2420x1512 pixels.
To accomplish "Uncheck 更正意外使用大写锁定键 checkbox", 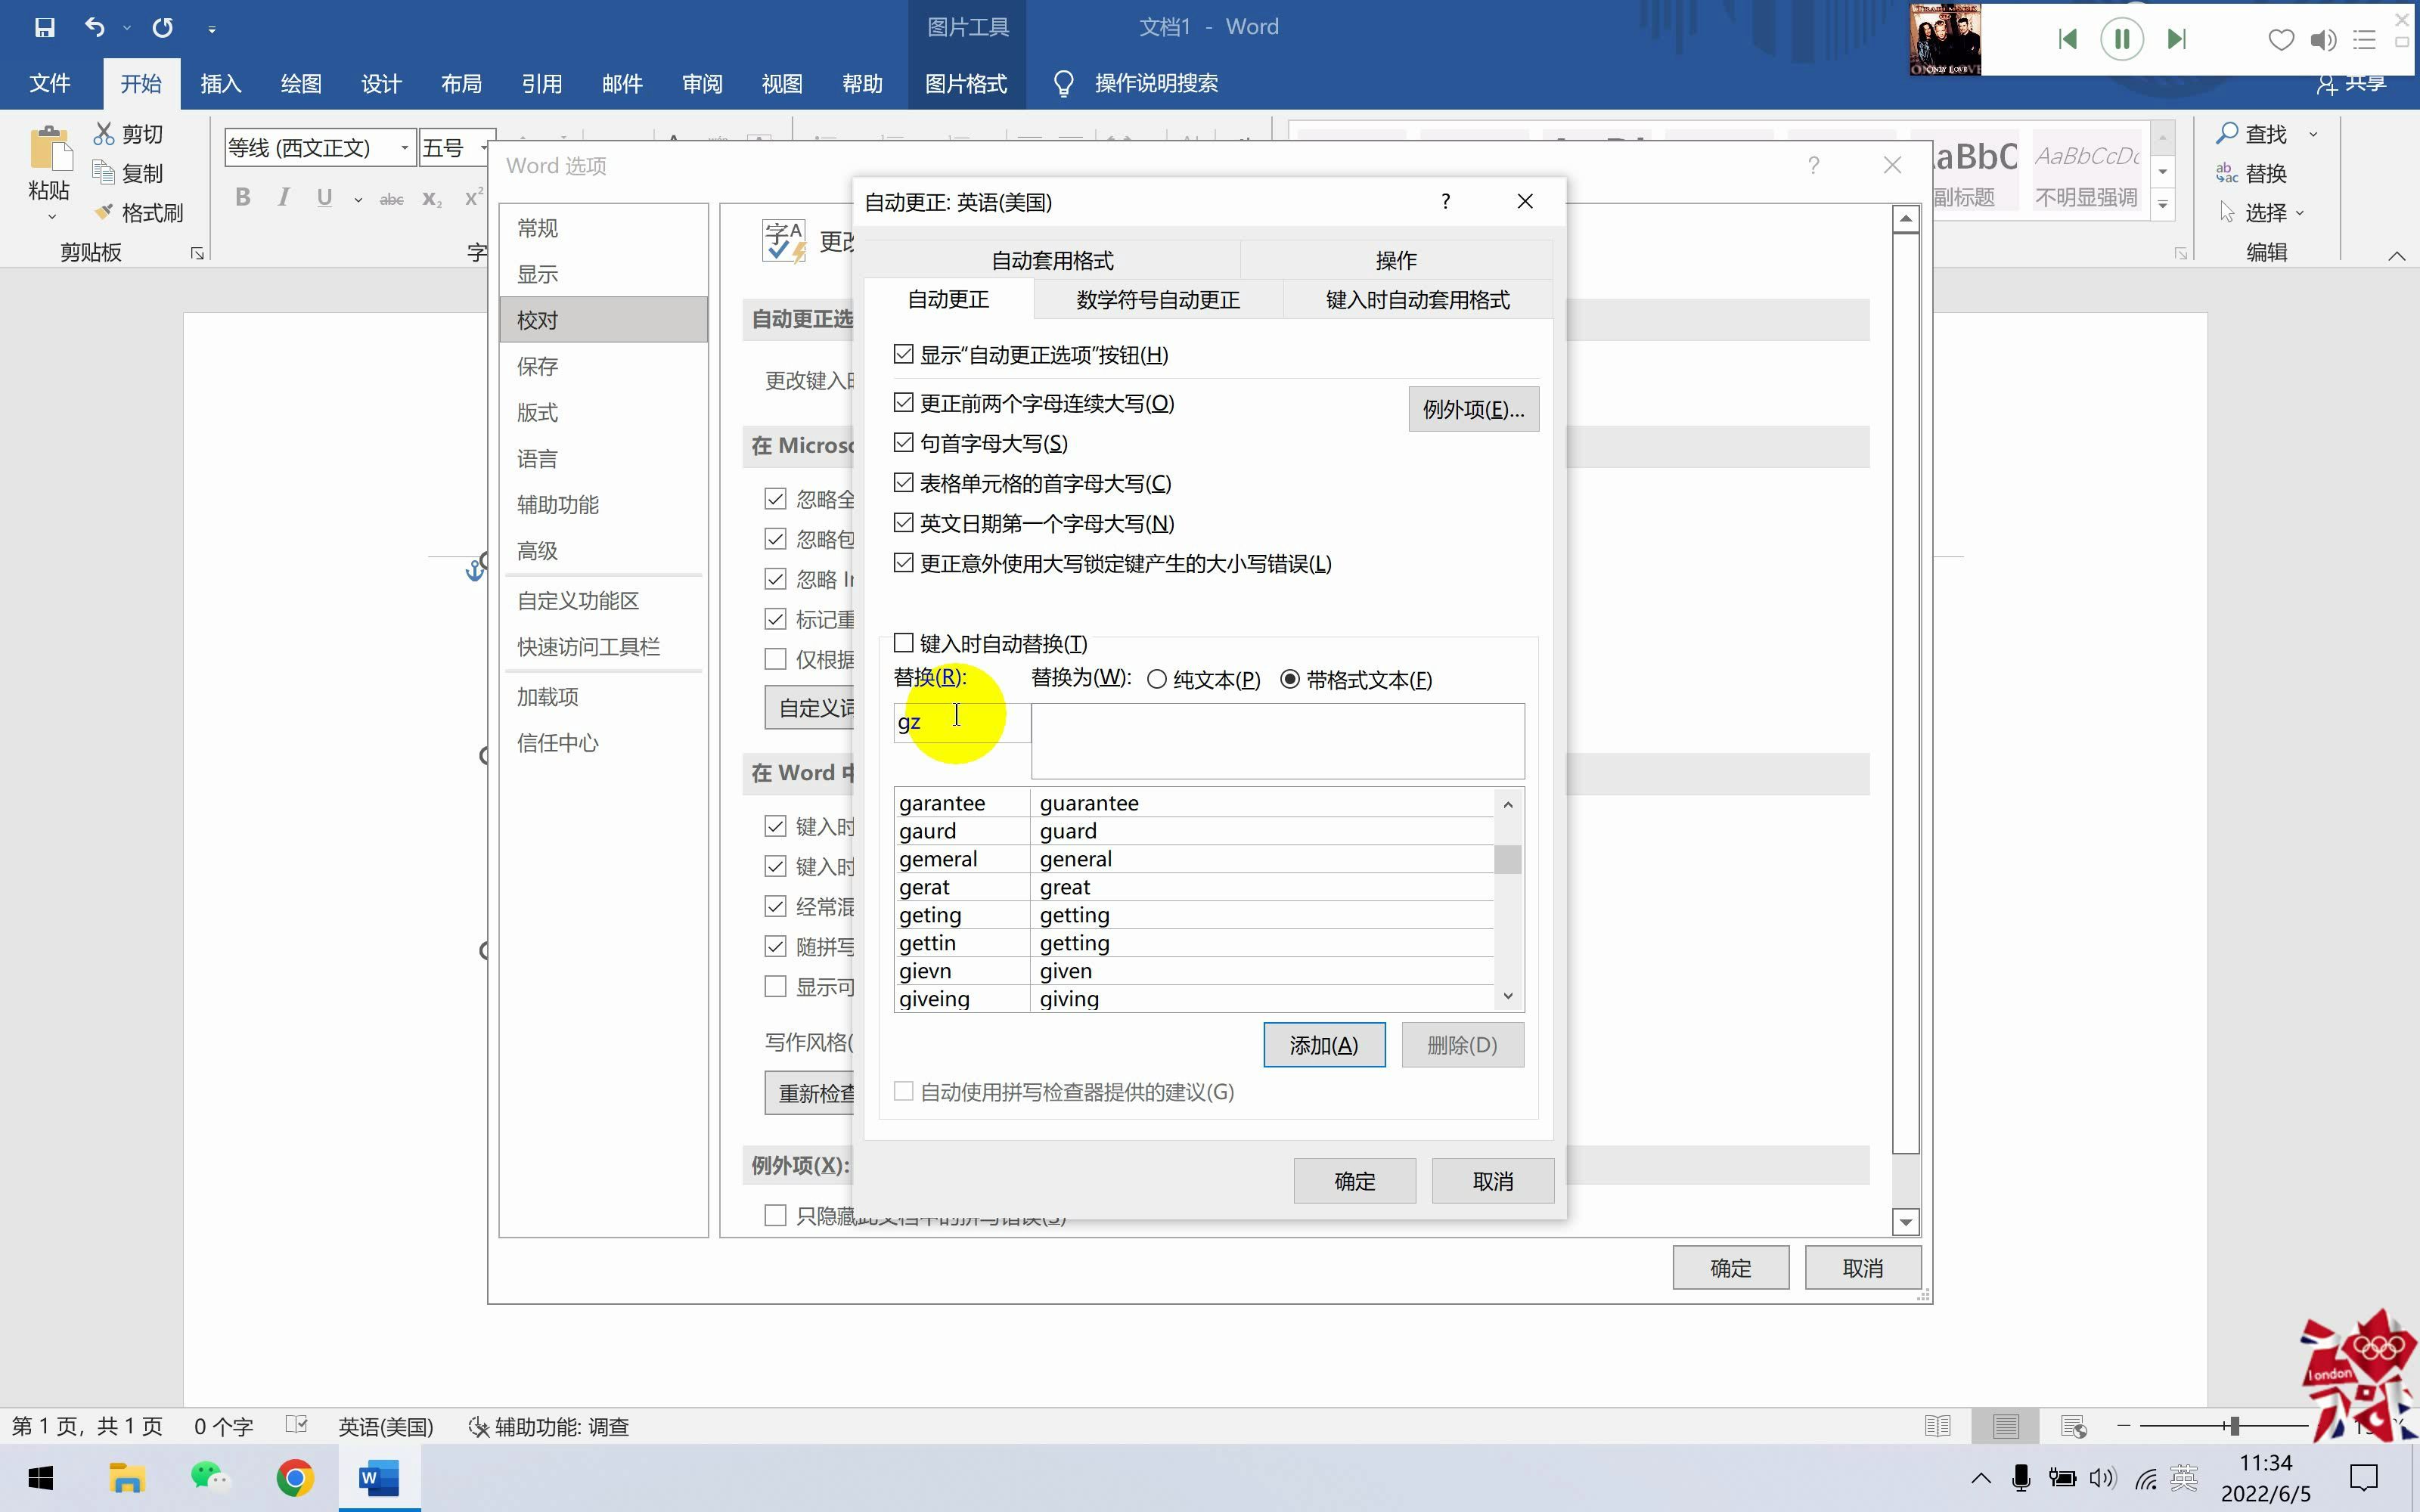I will click(x=904, y=562).
